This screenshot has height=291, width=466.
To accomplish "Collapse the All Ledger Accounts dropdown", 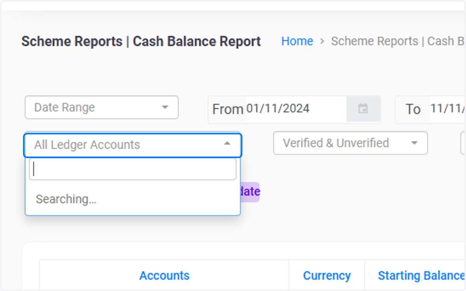I will pos(133,145).
